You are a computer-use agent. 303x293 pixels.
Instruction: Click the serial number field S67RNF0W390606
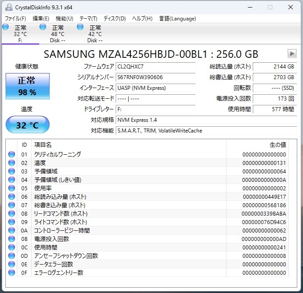(155, 77)
